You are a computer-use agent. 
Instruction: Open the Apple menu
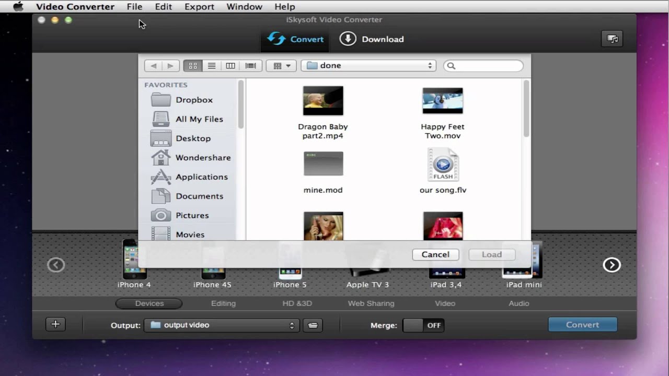click(x=18, y=7)
